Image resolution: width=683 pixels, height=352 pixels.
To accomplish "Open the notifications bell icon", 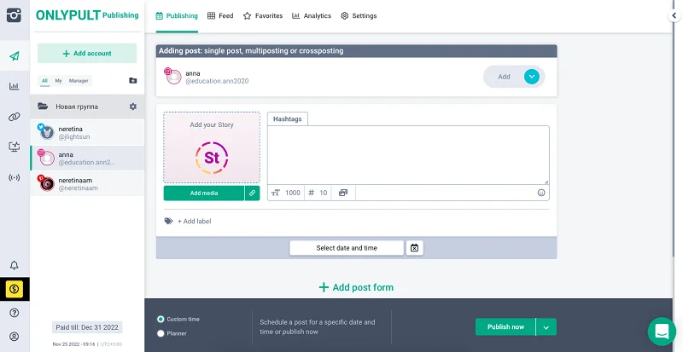I will (15, 265).
